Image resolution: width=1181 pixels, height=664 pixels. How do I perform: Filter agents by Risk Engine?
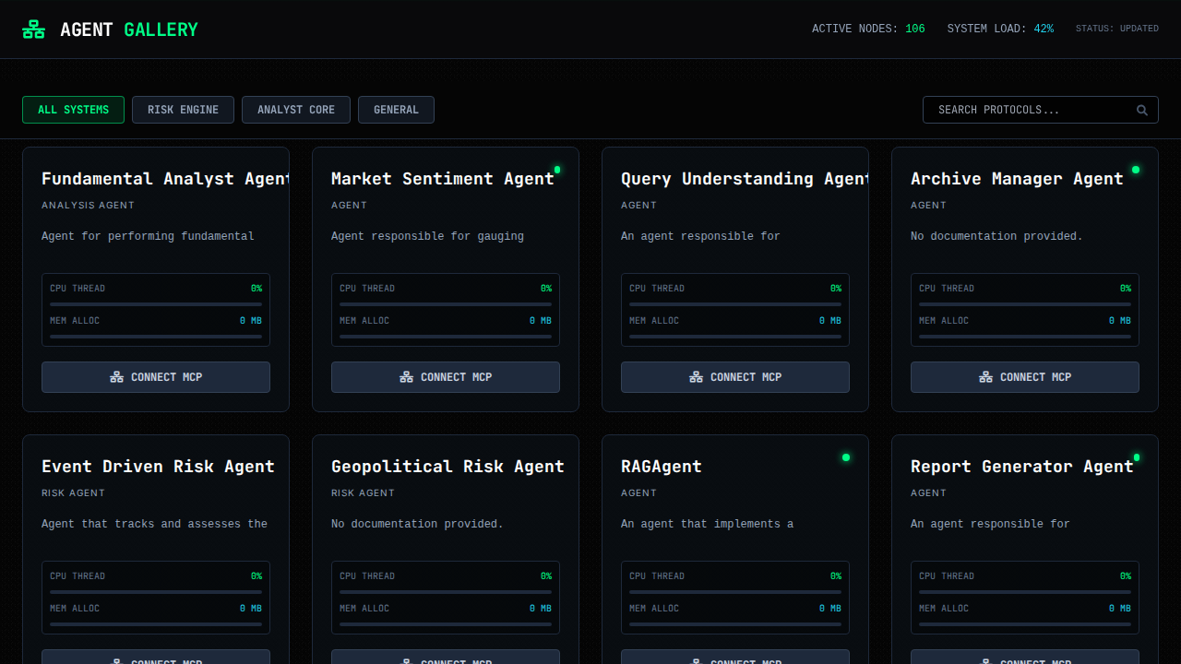click(x=183, y=110)
